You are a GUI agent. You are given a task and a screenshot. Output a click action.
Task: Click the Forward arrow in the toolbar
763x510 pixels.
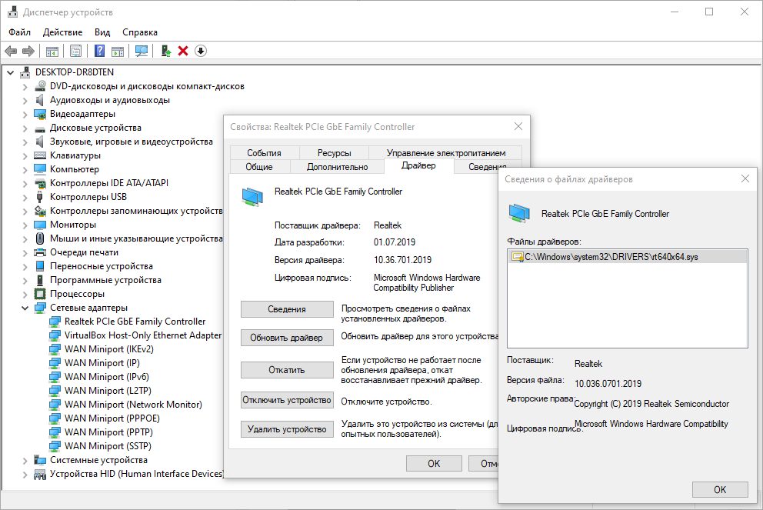click(x=28, y=51)
